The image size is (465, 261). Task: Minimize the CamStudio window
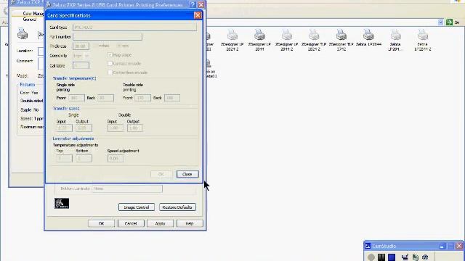[442, 246]
